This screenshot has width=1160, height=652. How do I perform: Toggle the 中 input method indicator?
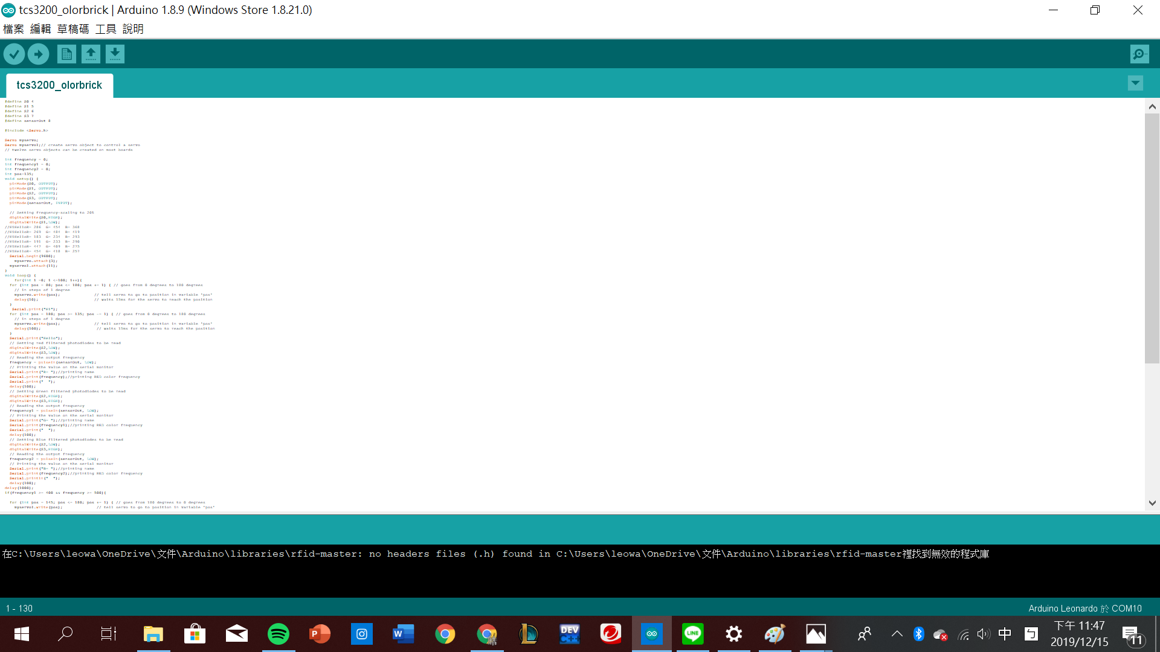pyautogui.click(x=1005, y=634)
